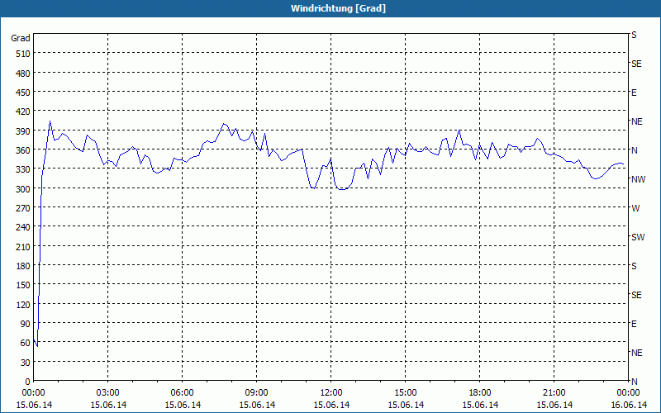The image size is (661, 413).
Task: Click the "NE" compass label at 30 level
Action: (x=636, y=353)
